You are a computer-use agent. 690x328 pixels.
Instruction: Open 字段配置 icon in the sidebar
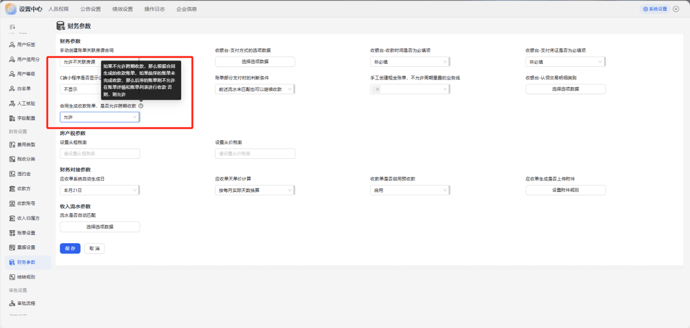[12, 118]
